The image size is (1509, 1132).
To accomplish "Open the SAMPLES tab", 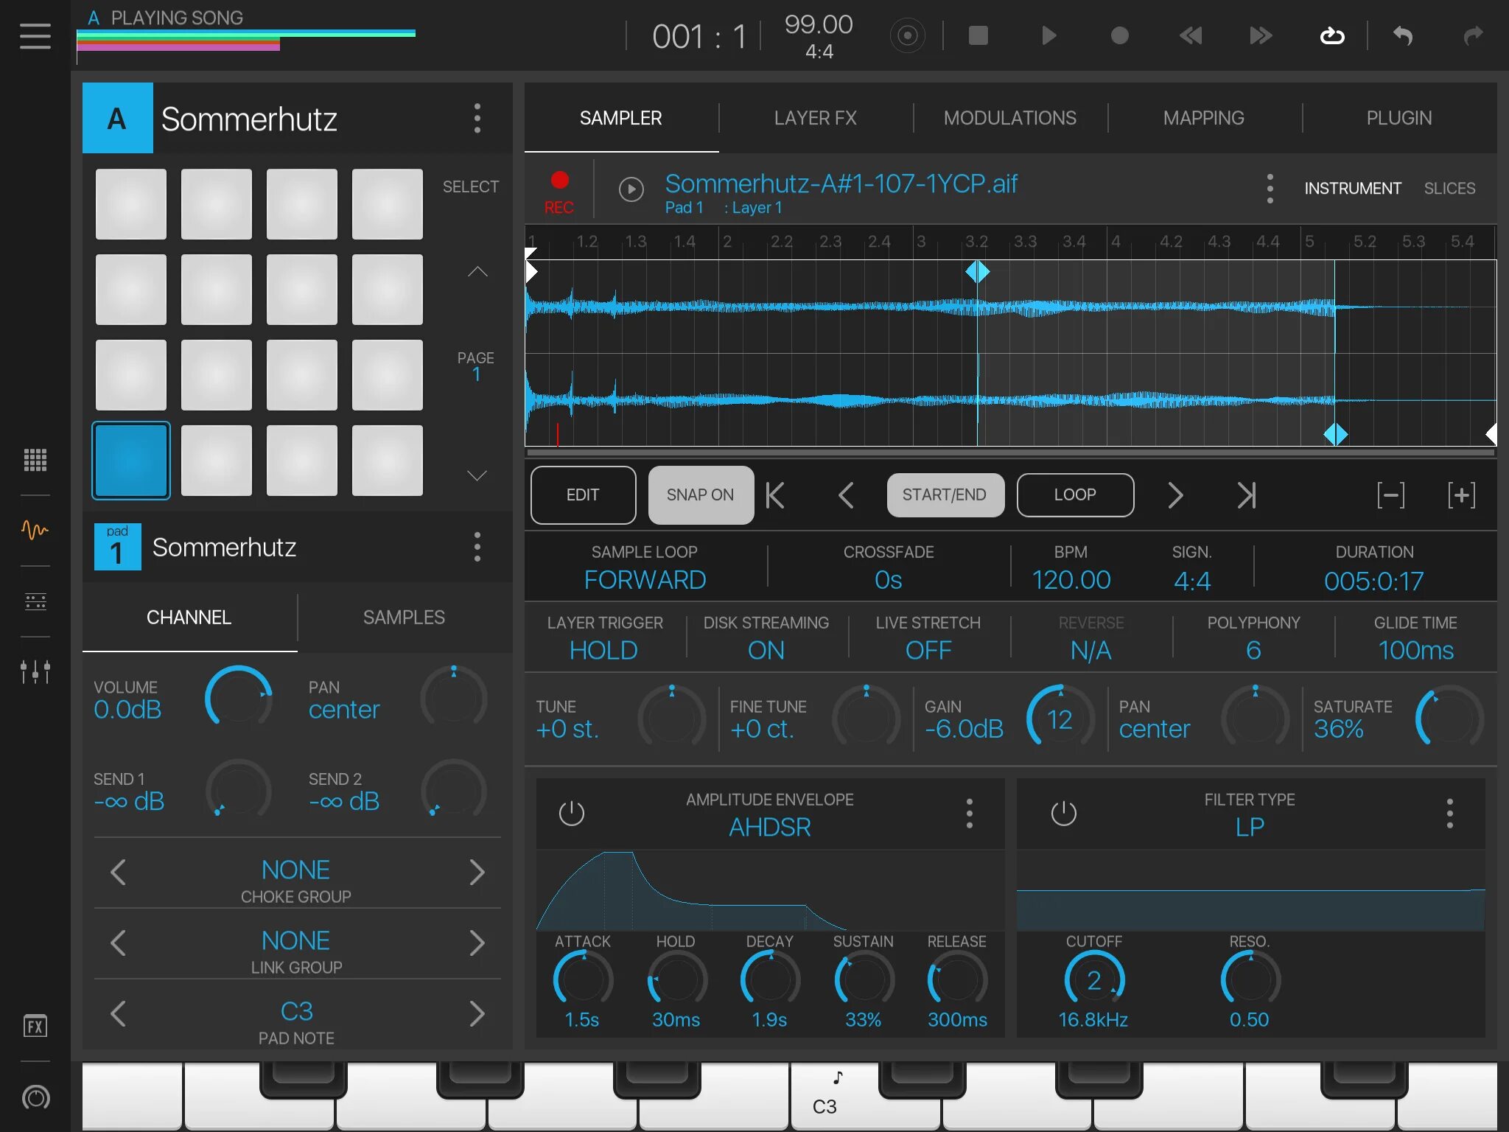I will [404, 618].
